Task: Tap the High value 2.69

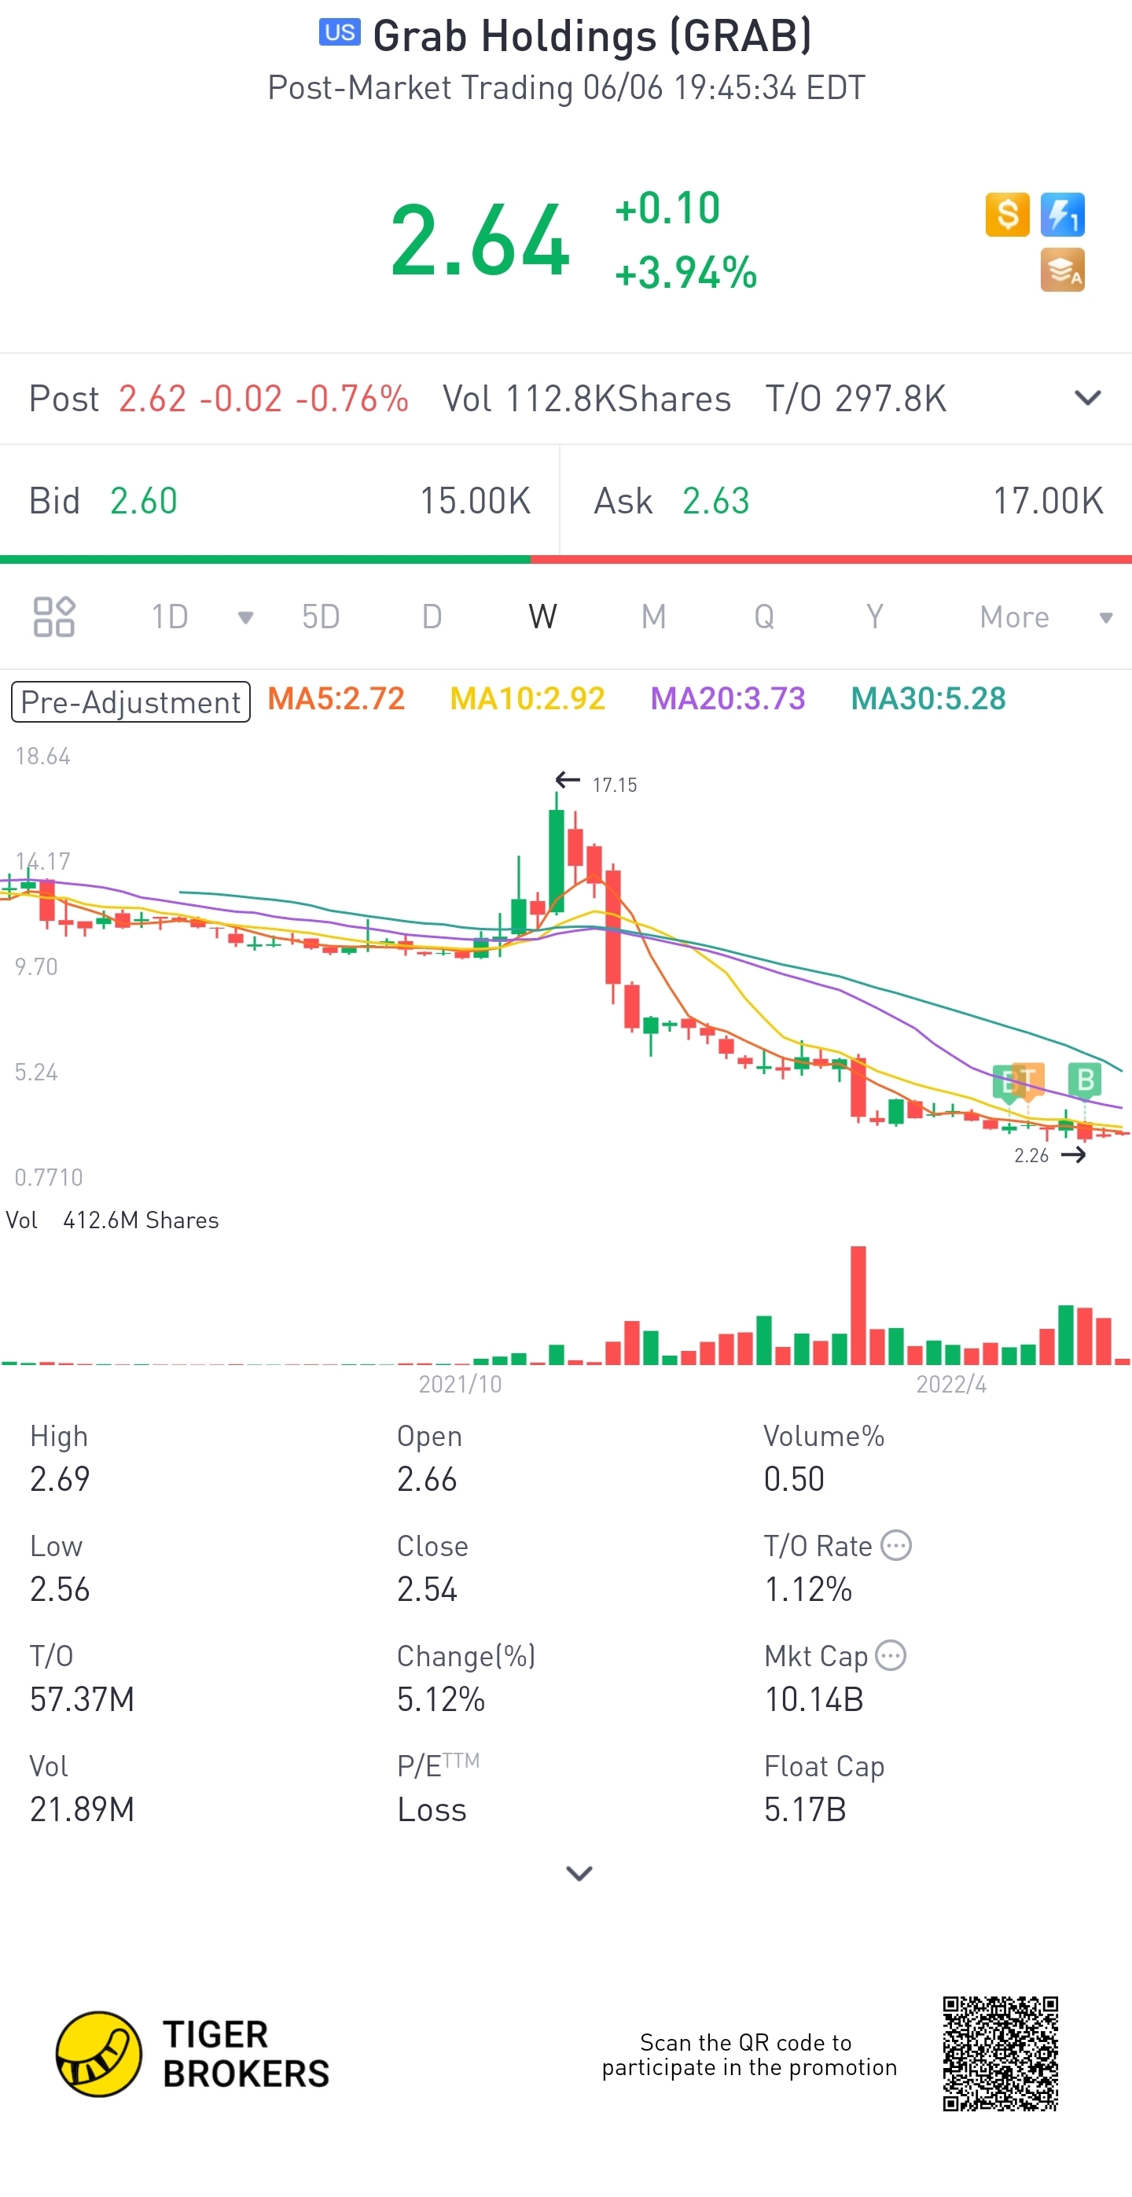Action: pos(60,1479)
